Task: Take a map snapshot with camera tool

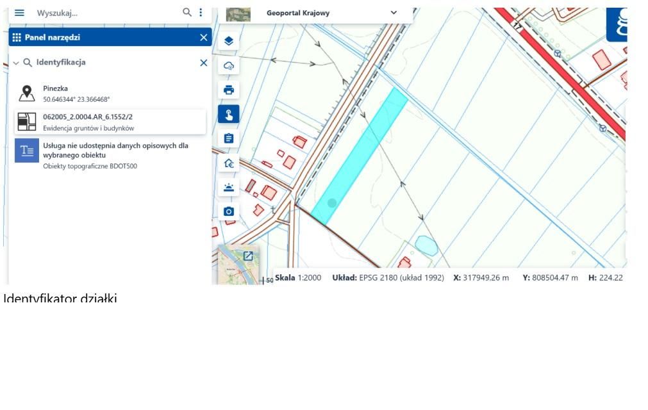Action: pos(229,212)
